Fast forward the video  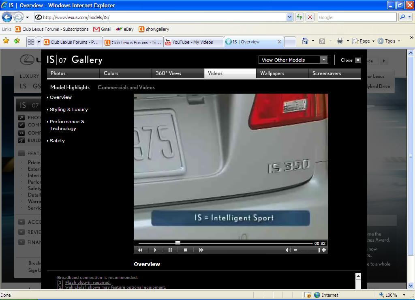201,250
